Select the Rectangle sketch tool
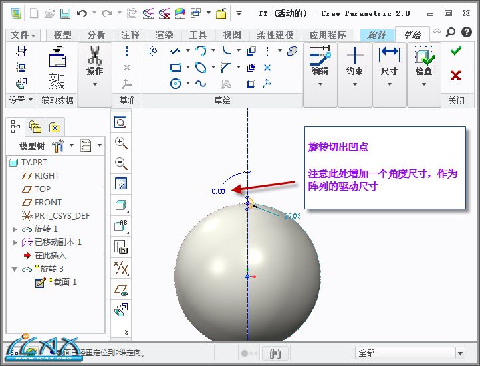The image size is (480, 366). tap(176, 67)
